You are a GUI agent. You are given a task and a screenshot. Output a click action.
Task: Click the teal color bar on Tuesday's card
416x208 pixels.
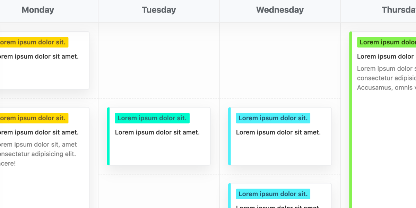pos(109,136)
